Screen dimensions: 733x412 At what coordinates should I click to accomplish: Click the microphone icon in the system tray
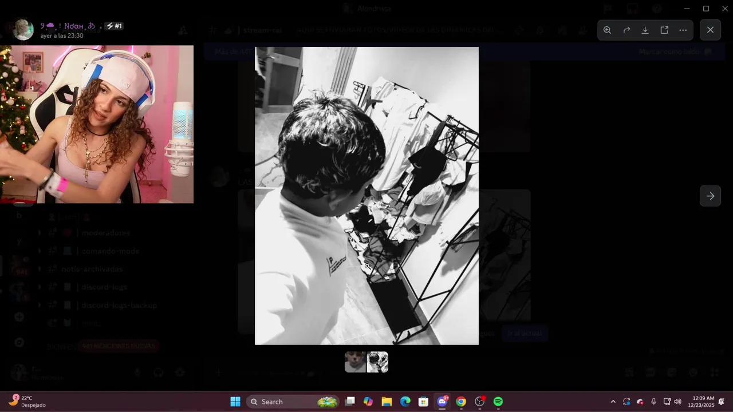pos(654,402)
